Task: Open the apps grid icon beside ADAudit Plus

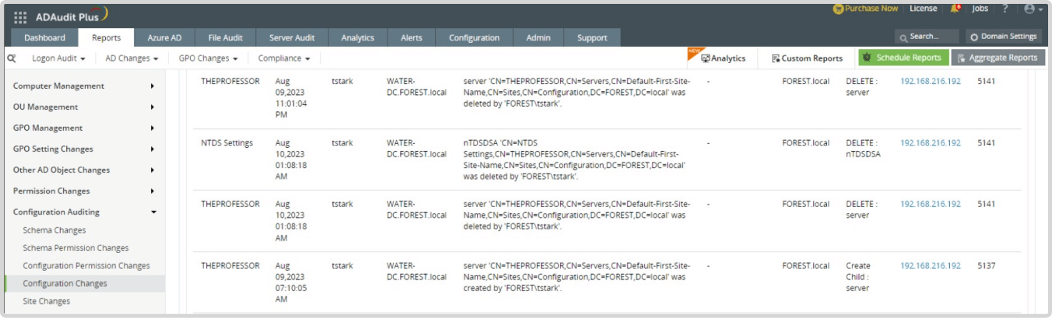Action: [x=20, y=17]
